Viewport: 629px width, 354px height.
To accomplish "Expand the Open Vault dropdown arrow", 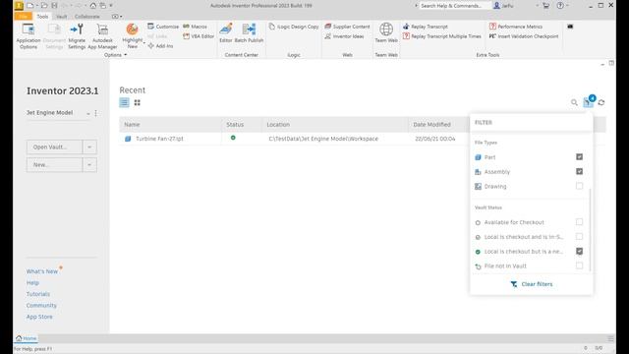I will [89, 147].
